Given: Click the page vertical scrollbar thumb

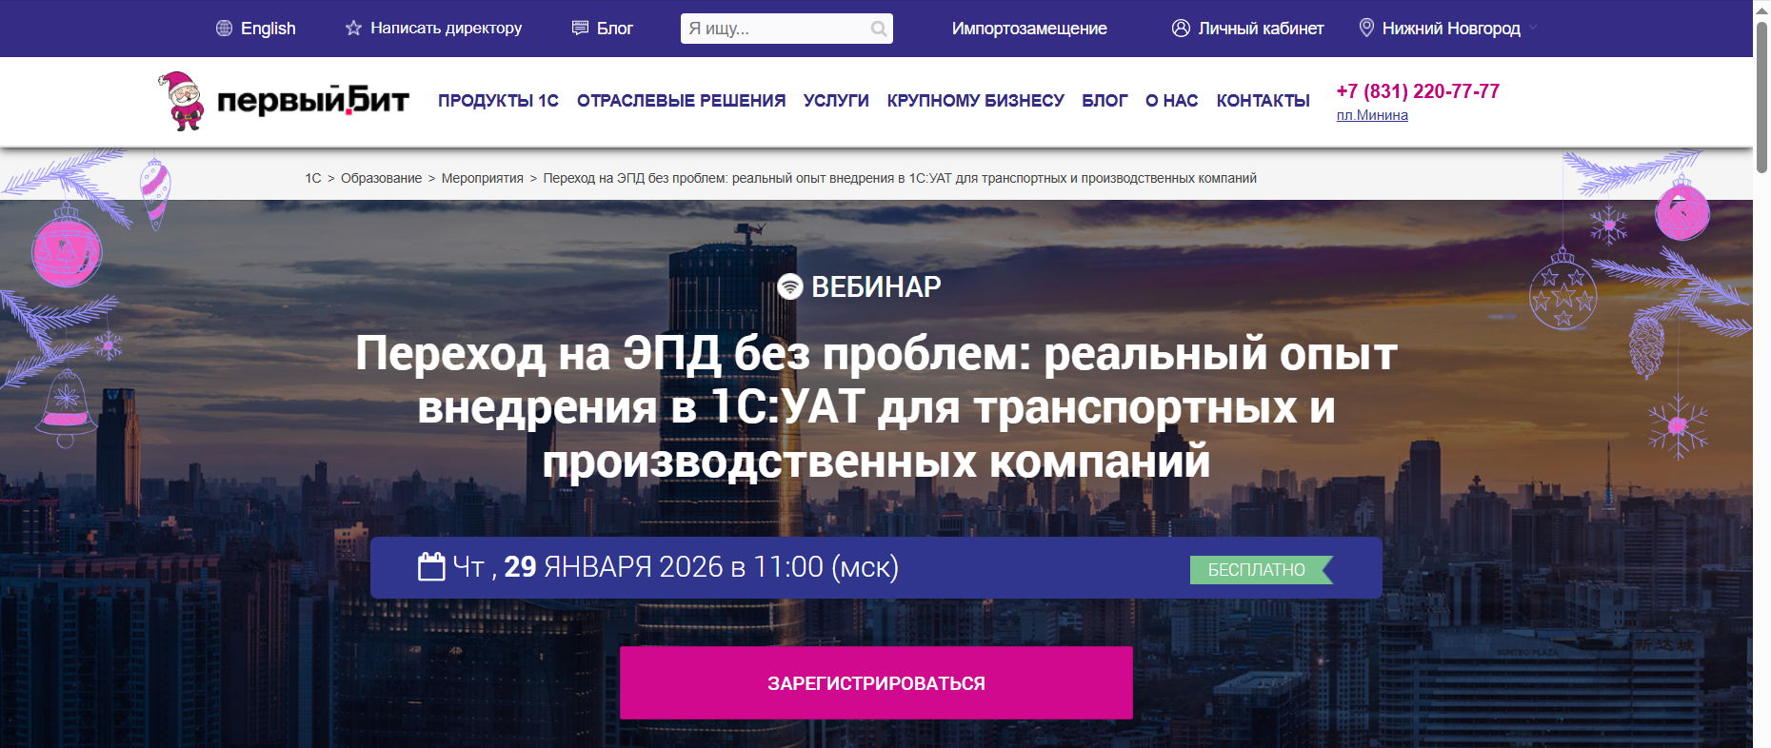Looking at the screenshot, I should coord(1761,97).
